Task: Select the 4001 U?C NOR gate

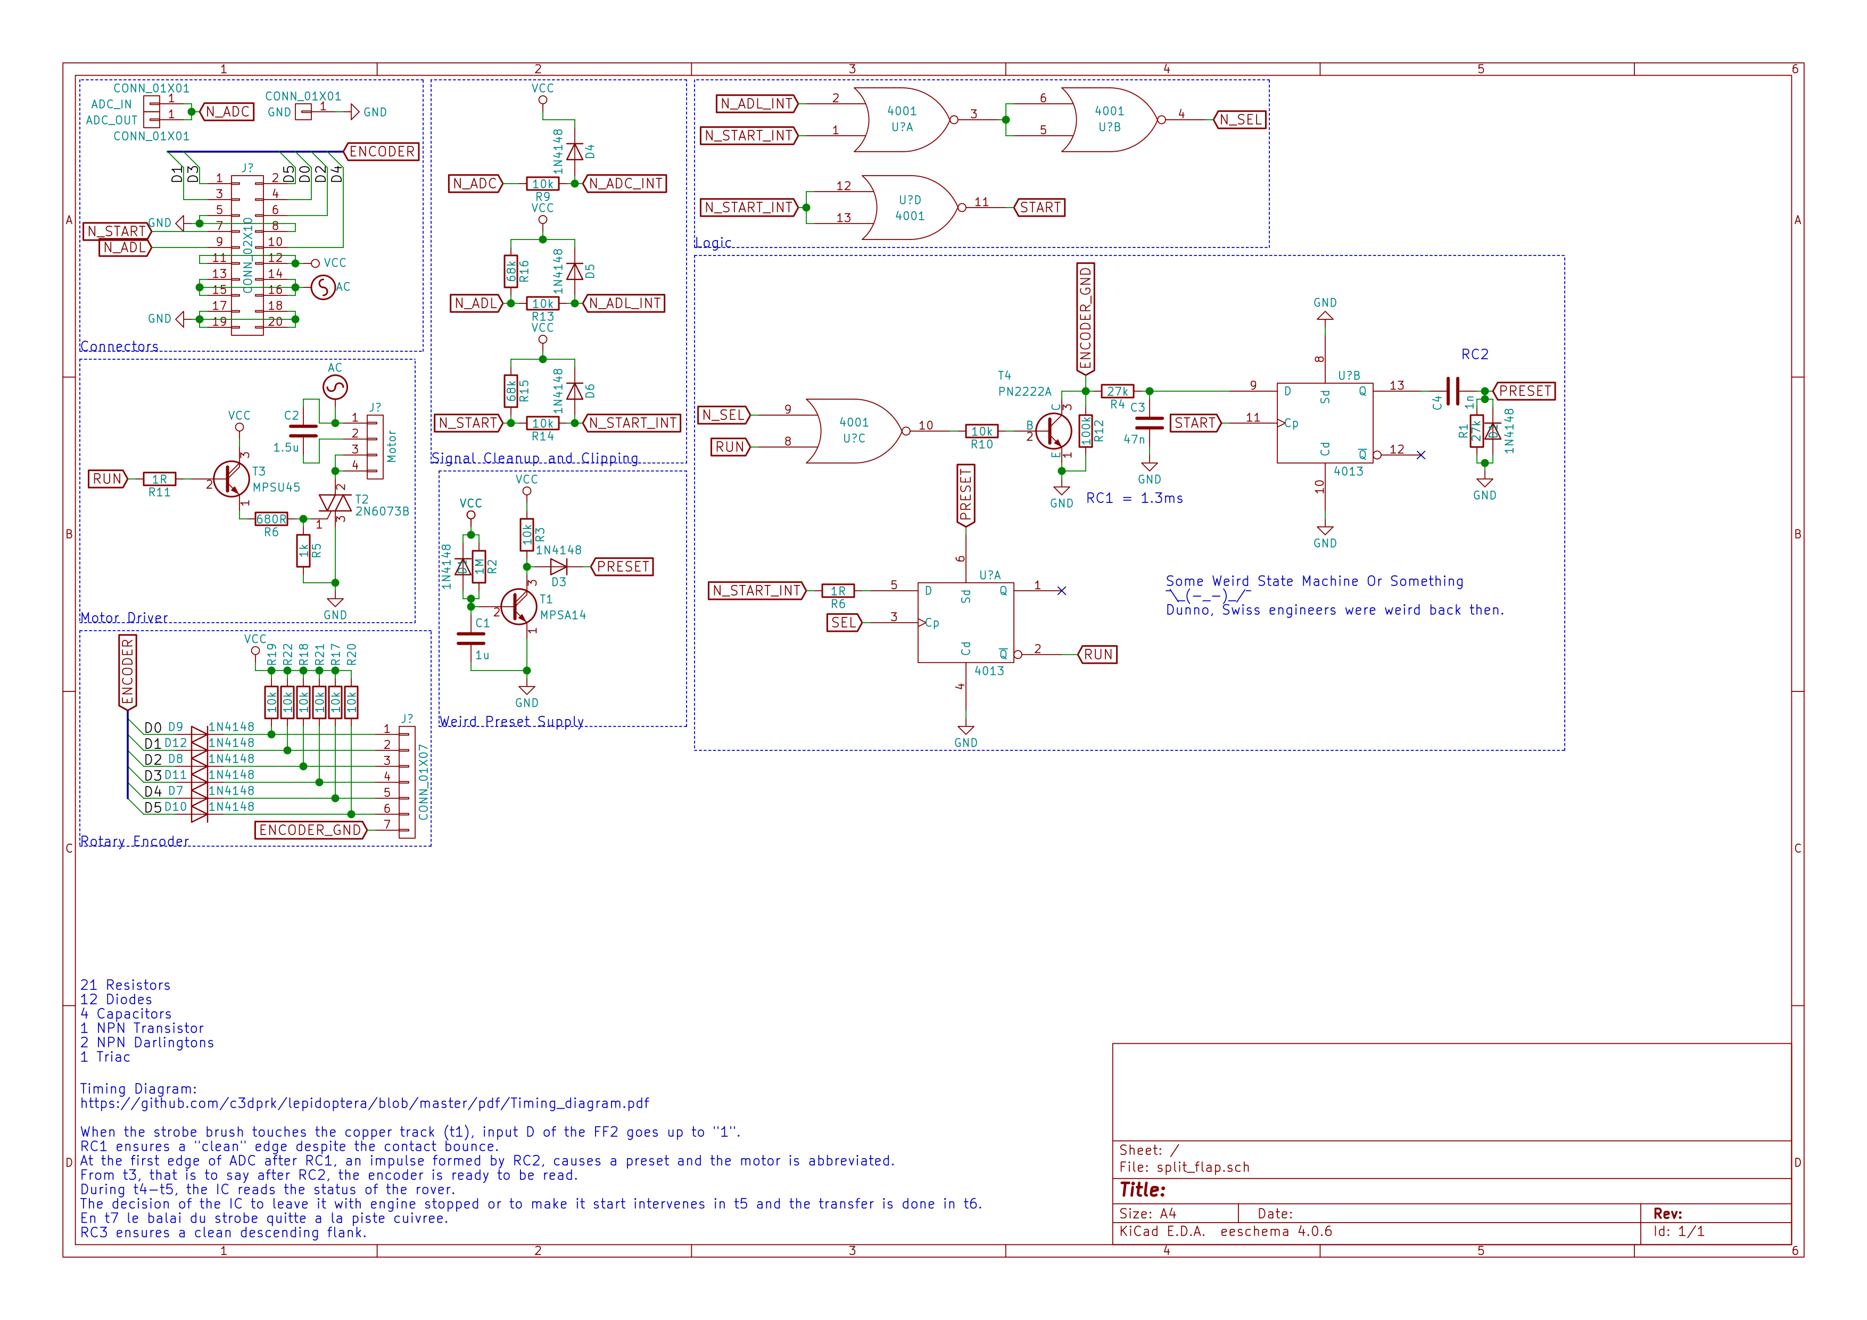Action: point(854,431)
